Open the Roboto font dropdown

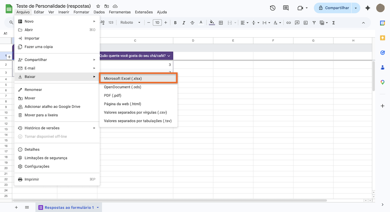coord(130,23)
